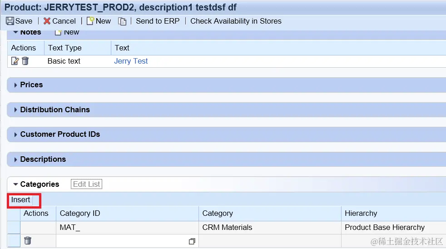The width and height of the screenshot is (446, 249).
Task: Edit the Basic text note pencil icon
Action: (15, 61)
